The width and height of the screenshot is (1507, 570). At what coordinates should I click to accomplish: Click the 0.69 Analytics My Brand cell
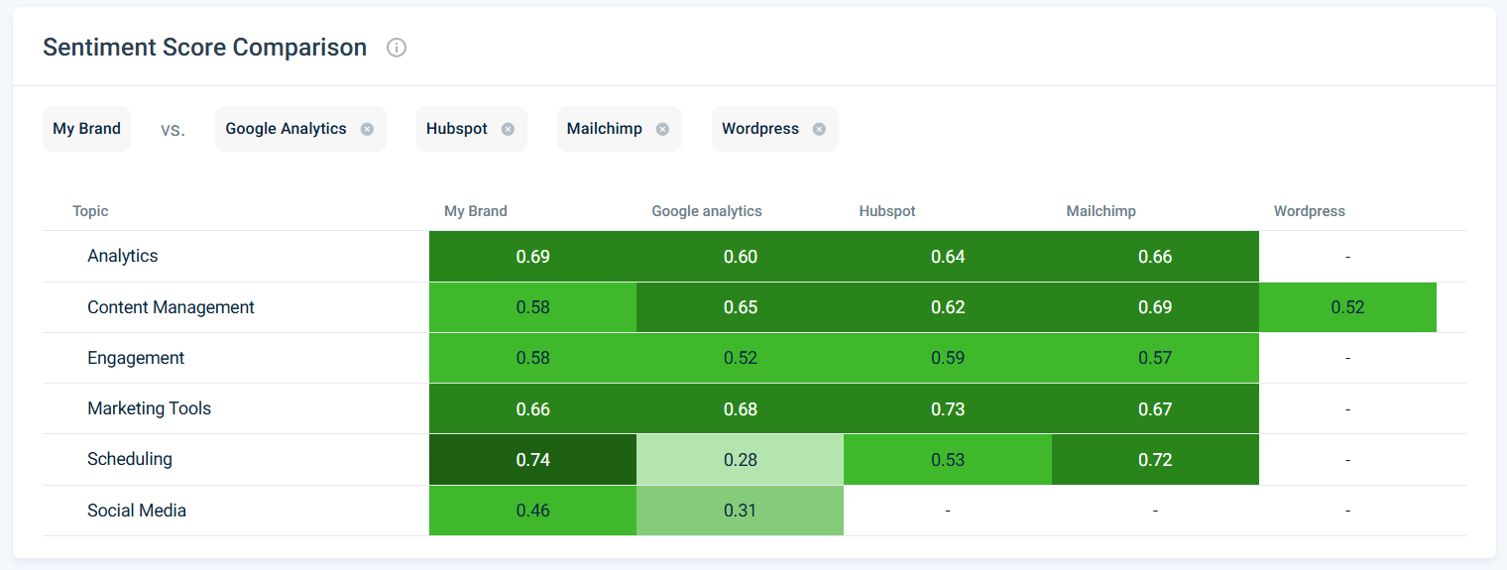pyautogui.click(x=532, y=257)
